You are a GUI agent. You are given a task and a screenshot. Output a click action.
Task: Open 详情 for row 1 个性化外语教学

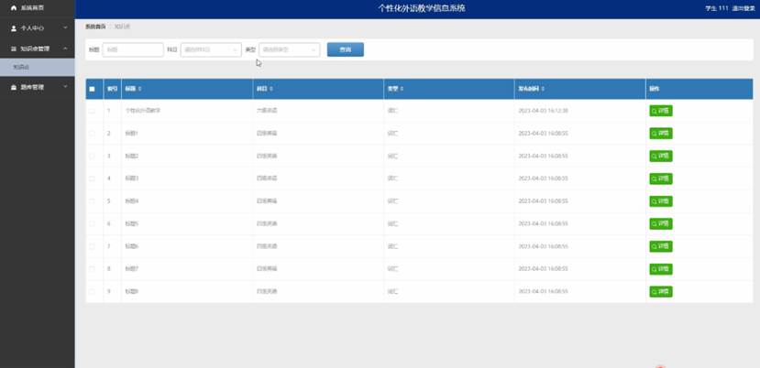tap(661, 111)
